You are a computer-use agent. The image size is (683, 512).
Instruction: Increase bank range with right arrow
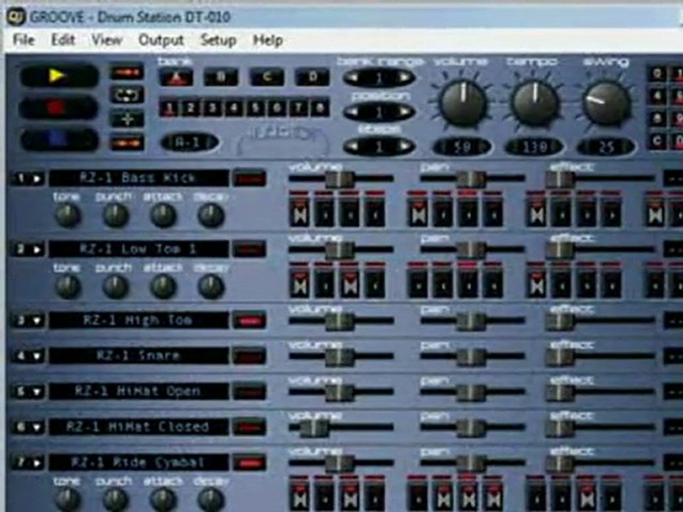[406, 78]
